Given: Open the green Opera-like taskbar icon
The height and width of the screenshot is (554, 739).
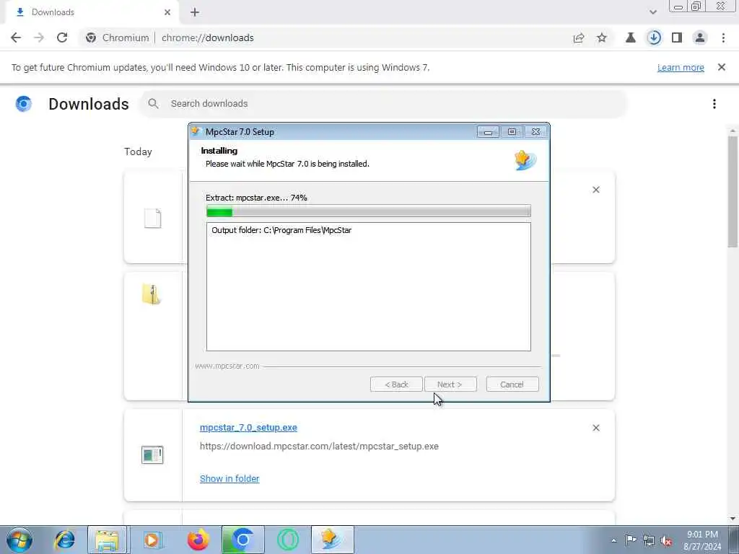Looking at the screenshot, I should pos(287,540).
